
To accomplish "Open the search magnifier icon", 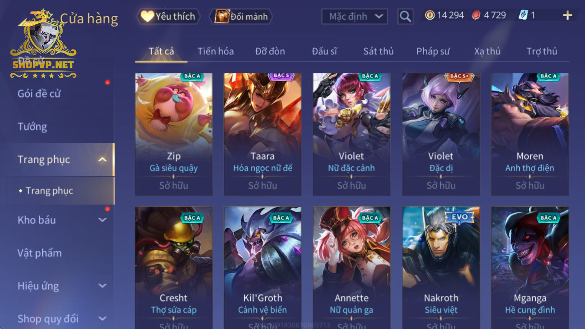I will (x=405, y=16).
